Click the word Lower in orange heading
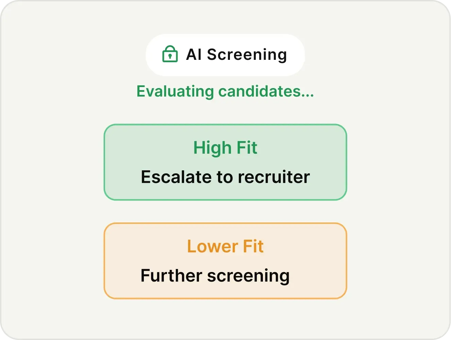This screenshot has width=451, height=340. point(213,247)
